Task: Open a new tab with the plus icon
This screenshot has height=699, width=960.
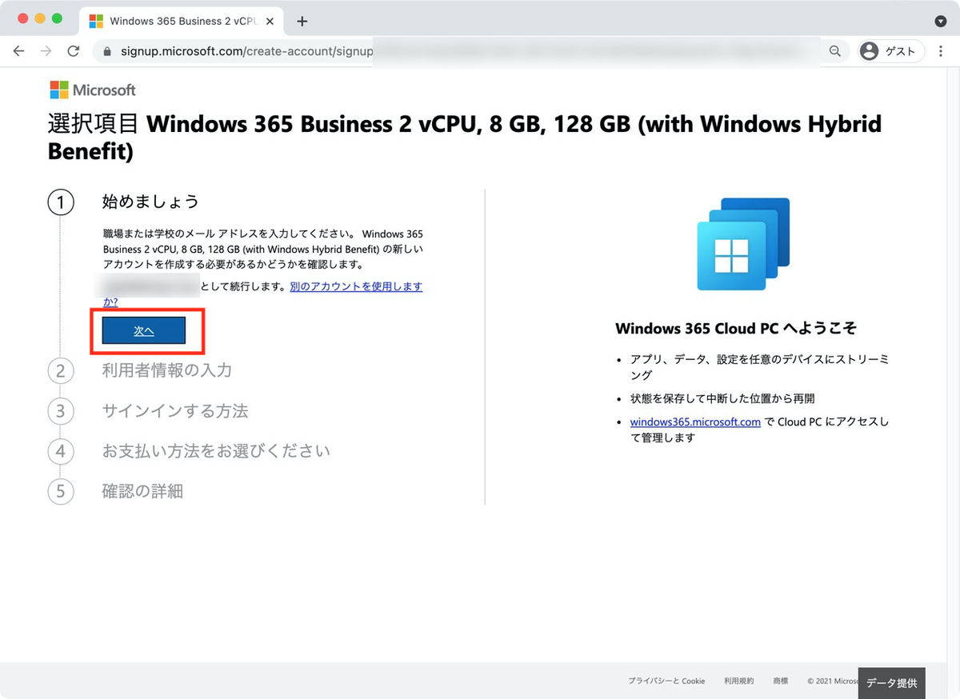Action: click(302, 22)
